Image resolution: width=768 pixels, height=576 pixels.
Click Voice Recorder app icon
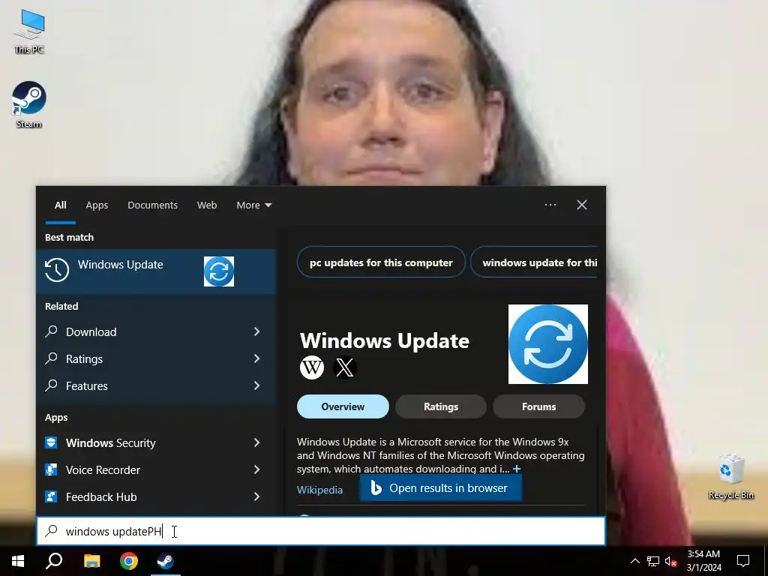point(51,469)
